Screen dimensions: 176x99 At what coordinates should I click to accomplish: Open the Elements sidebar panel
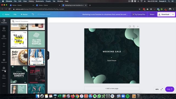point(4,37)
